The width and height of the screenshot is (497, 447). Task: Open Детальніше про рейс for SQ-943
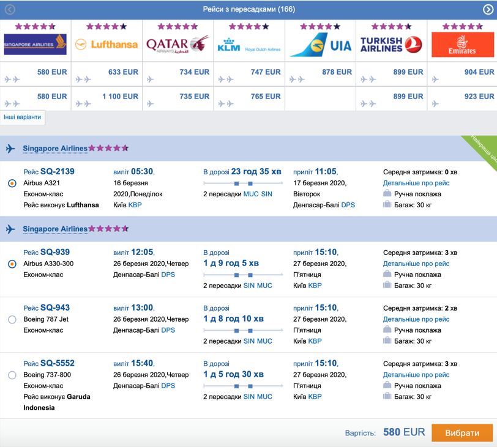[416, 319]
